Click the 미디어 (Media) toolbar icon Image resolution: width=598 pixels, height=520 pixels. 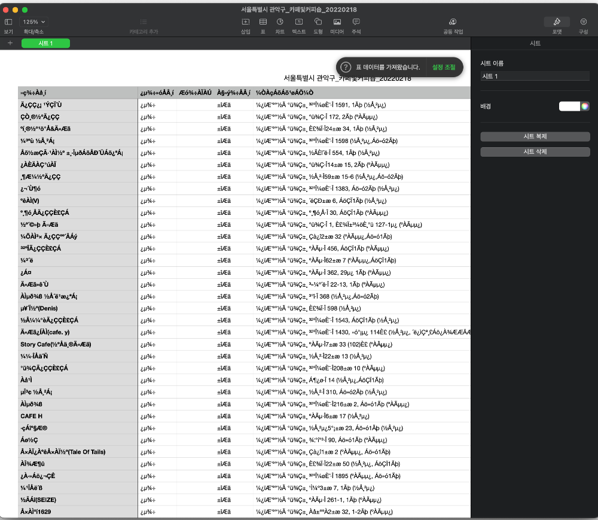(337, 22)
